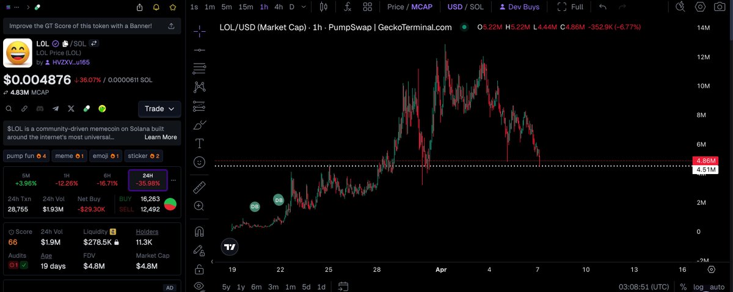The height and width of the screenshot is (292, 733).
Task: Select the 5m timeframe
Action: [226, 7]
